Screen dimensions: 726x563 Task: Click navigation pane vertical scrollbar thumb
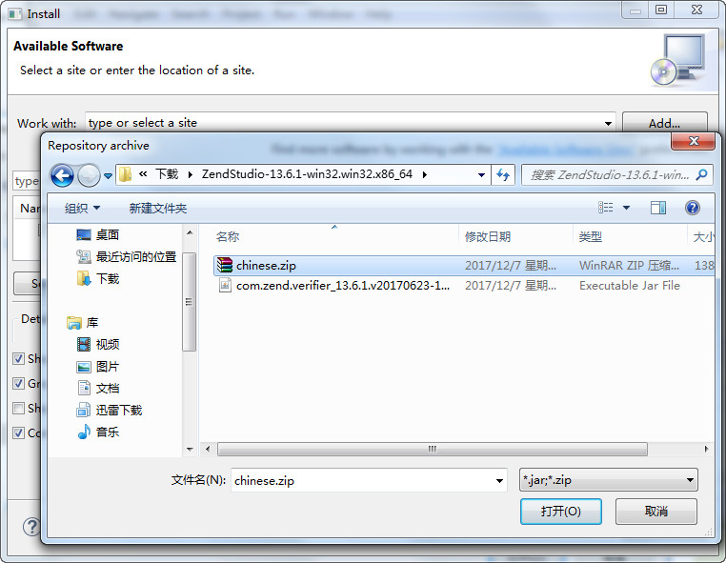point(189,302)
